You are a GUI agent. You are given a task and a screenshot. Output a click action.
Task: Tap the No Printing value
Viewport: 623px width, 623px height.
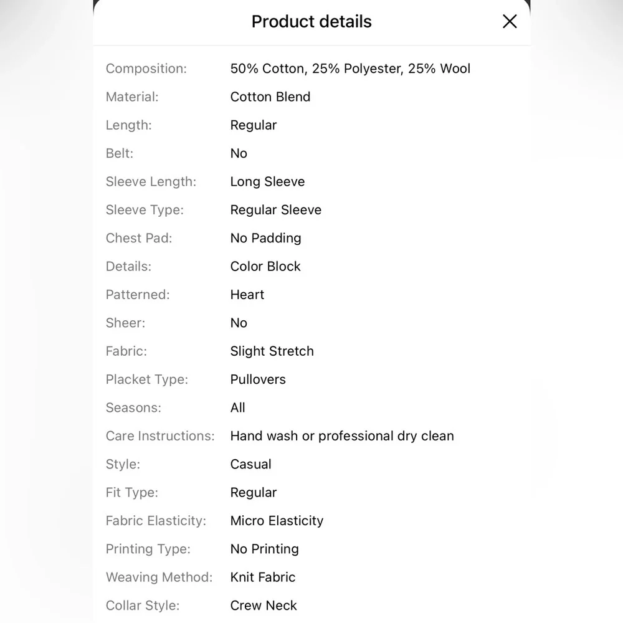[x=265, y=549]
